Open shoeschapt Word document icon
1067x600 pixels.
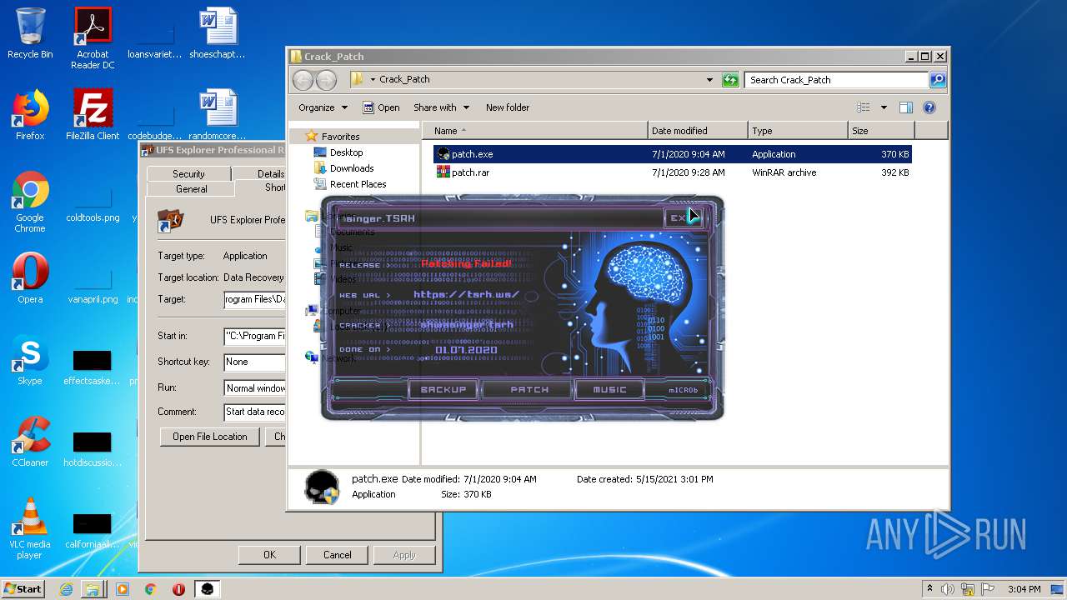pyautogui.click(x=218, y=33)
